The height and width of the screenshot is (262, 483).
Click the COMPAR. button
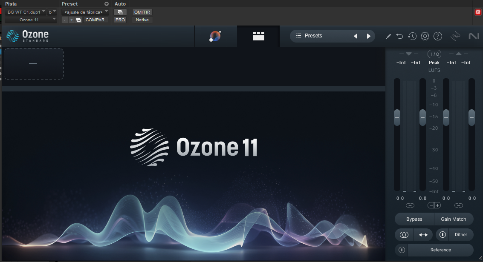point(95,20)
